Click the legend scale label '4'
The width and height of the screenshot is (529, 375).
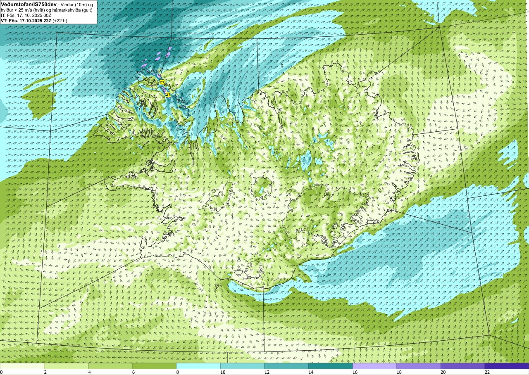coord(90,372)
